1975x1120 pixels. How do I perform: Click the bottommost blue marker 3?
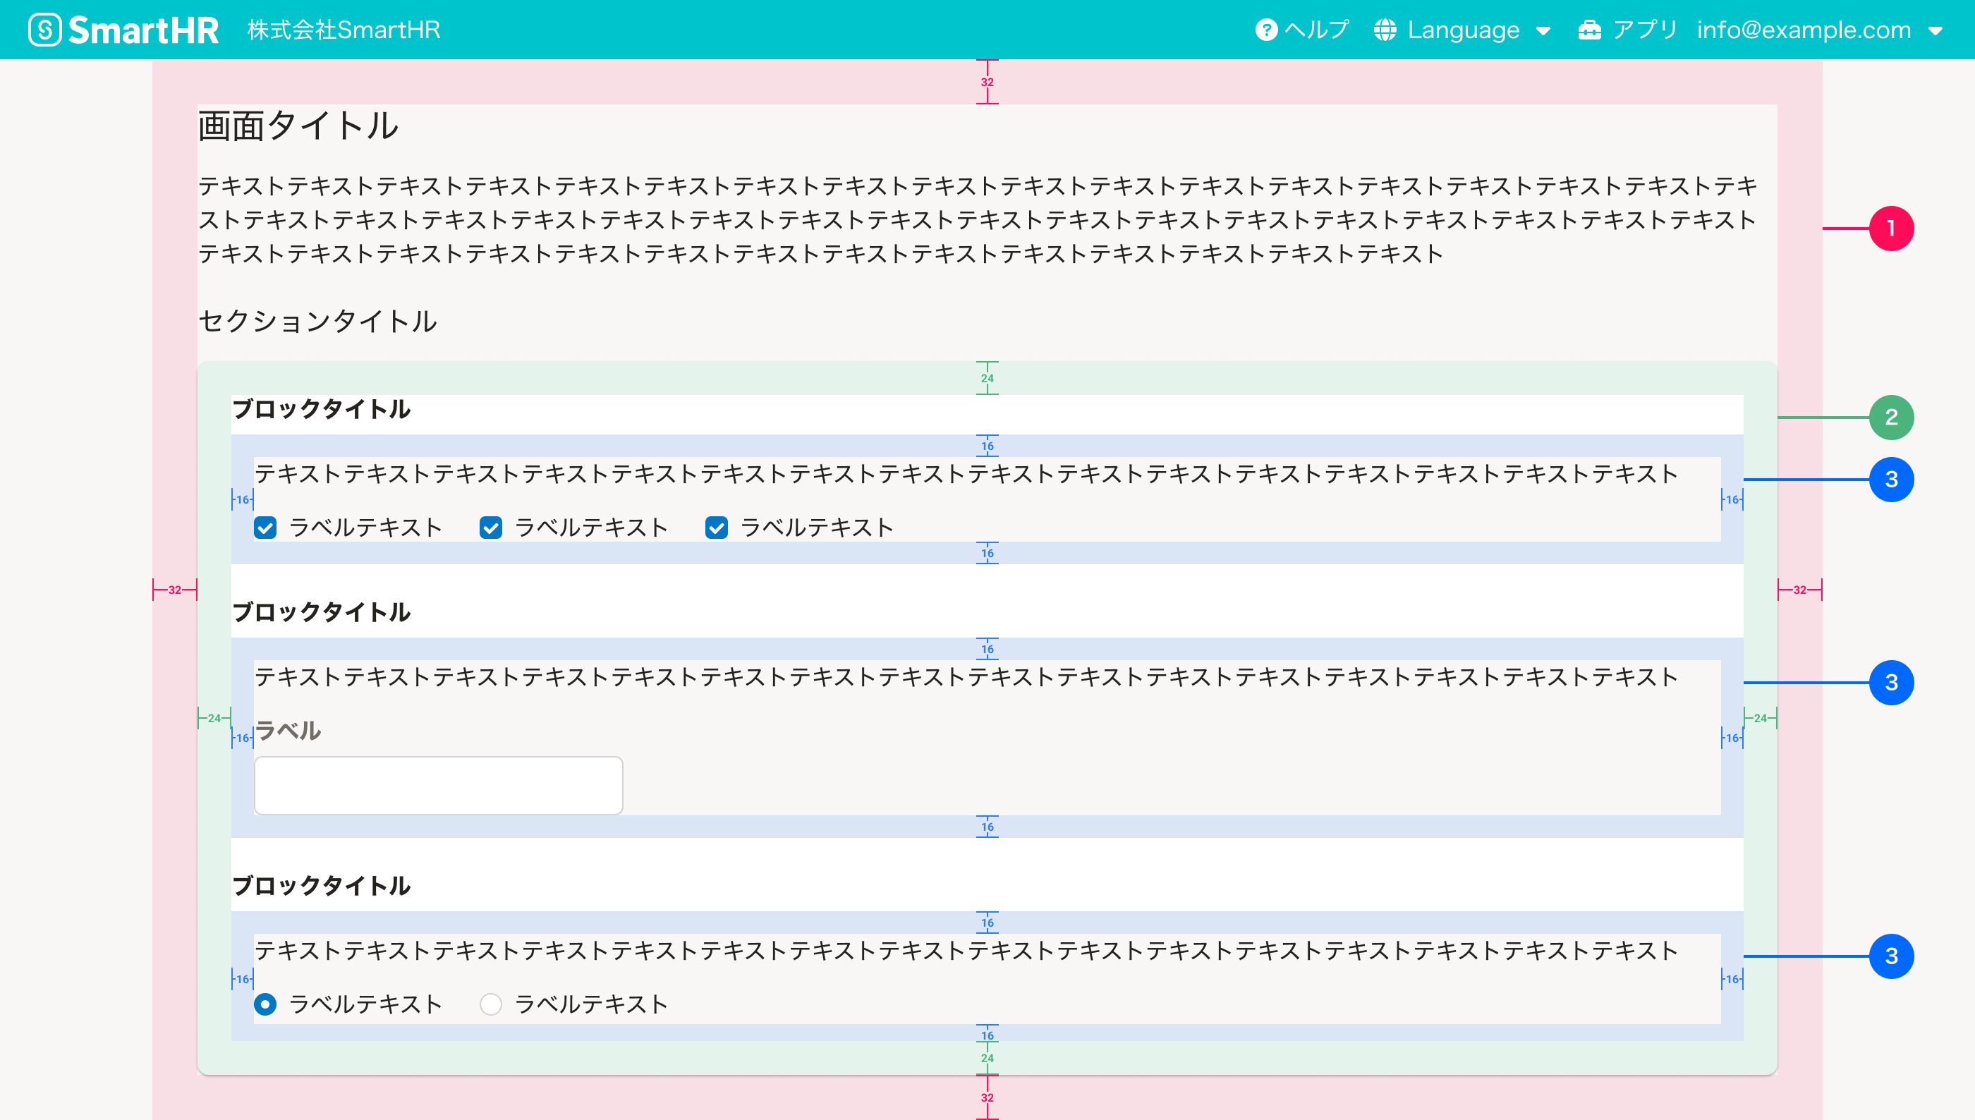[1890, 956]
